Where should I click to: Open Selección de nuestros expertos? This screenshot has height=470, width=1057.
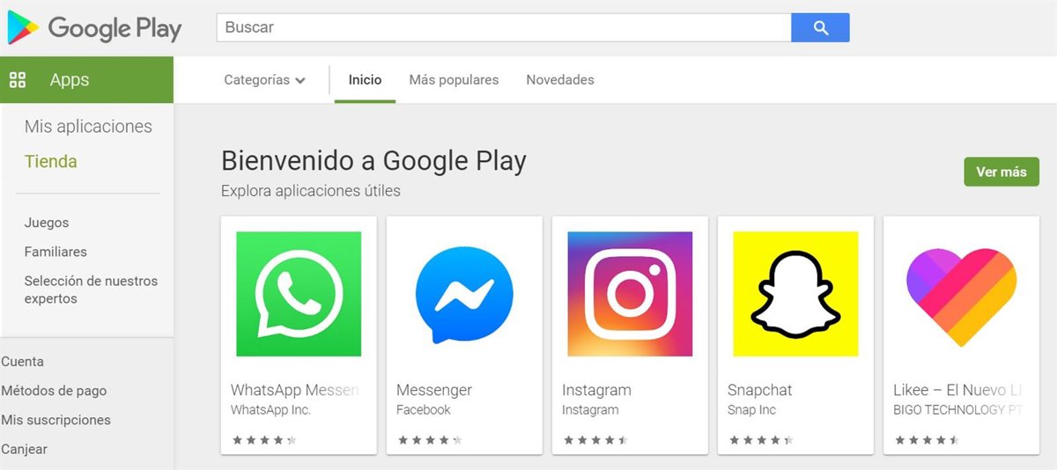pyautogui.click(x=91, y=290)
